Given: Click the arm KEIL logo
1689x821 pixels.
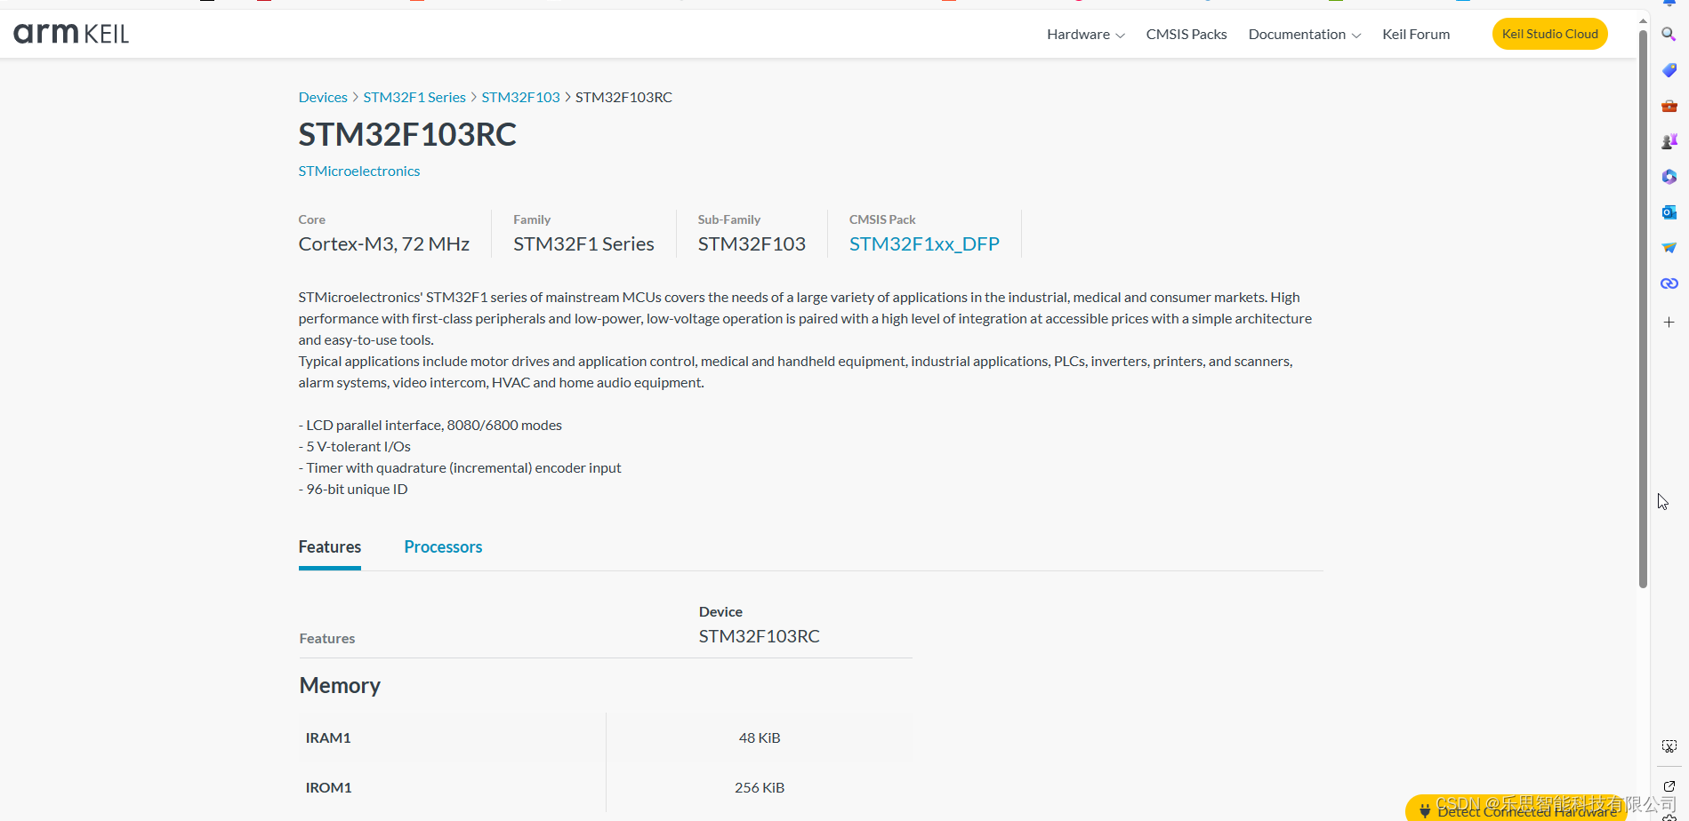Looking at the screenshot, I should [71, 34].
